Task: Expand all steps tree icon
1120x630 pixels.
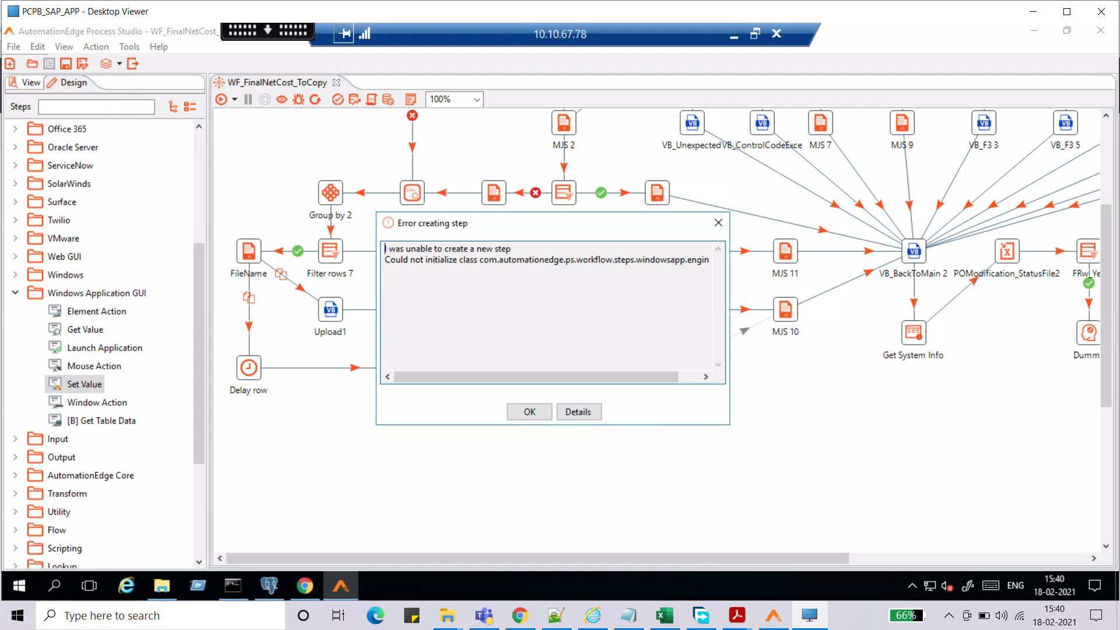Action: pos(173,107)
